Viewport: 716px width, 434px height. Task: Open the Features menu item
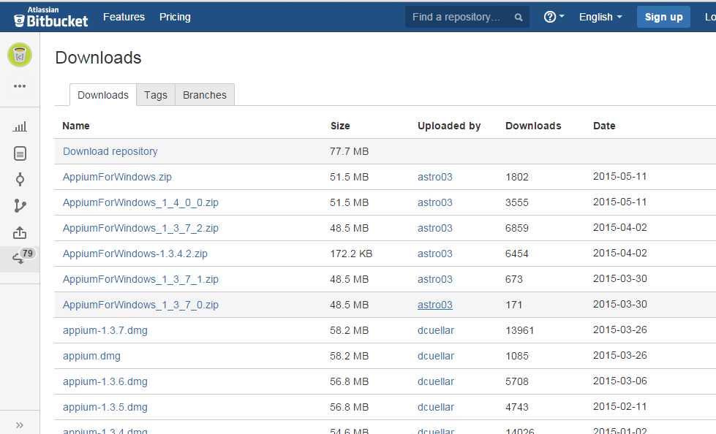(124, 17)
